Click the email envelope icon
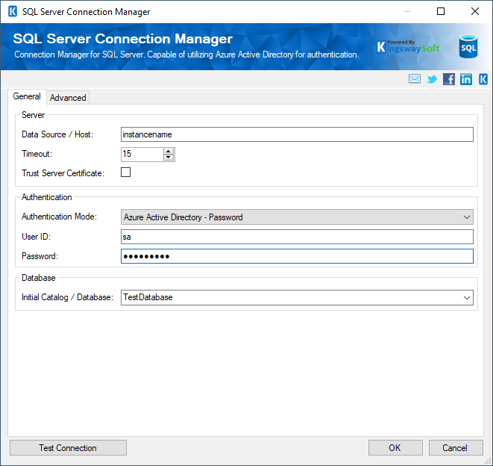The image size is (493, 466). coord(414,79)
